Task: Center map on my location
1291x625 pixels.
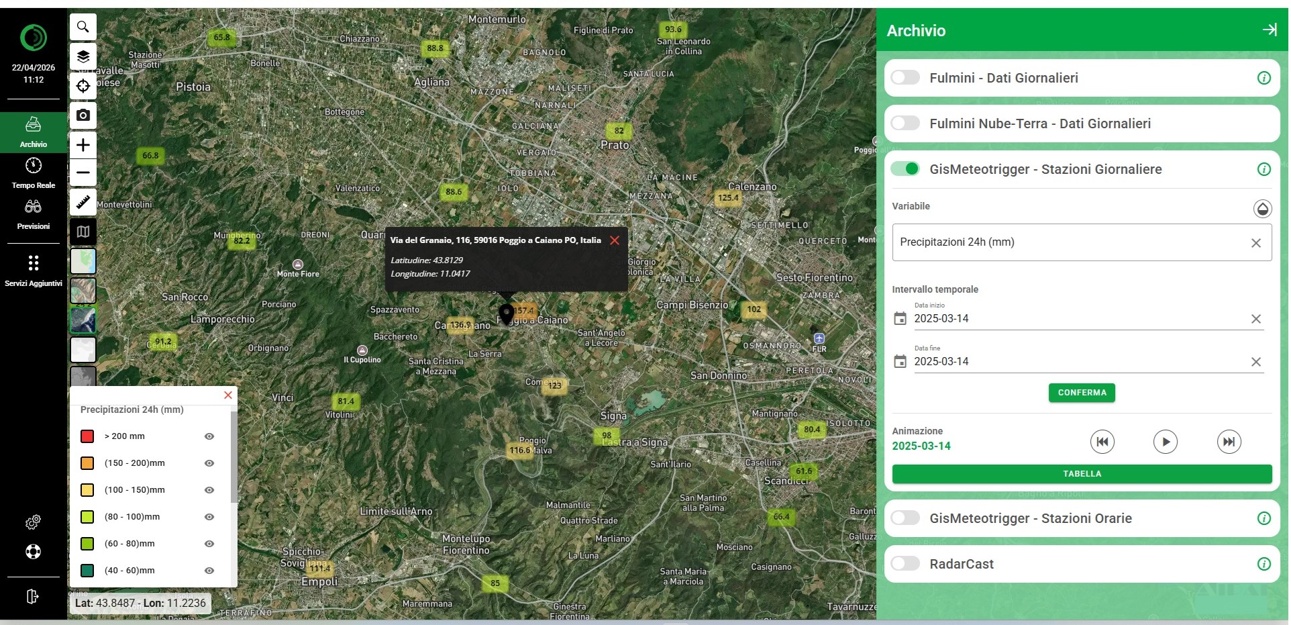Action: [83, 86]
